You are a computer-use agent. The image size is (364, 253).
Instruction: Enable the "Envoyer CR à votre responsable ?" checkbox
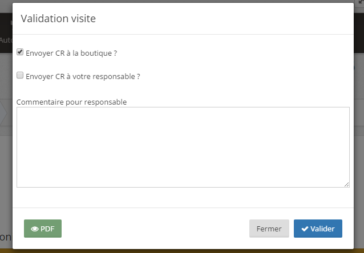[x=20, y=74]
